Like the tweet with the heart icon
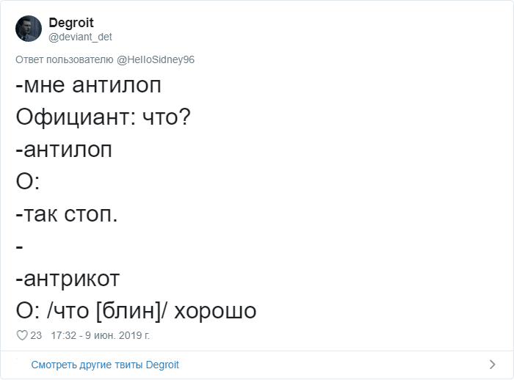Viewport: 514px width, 380px height. [x=22, y=335]
